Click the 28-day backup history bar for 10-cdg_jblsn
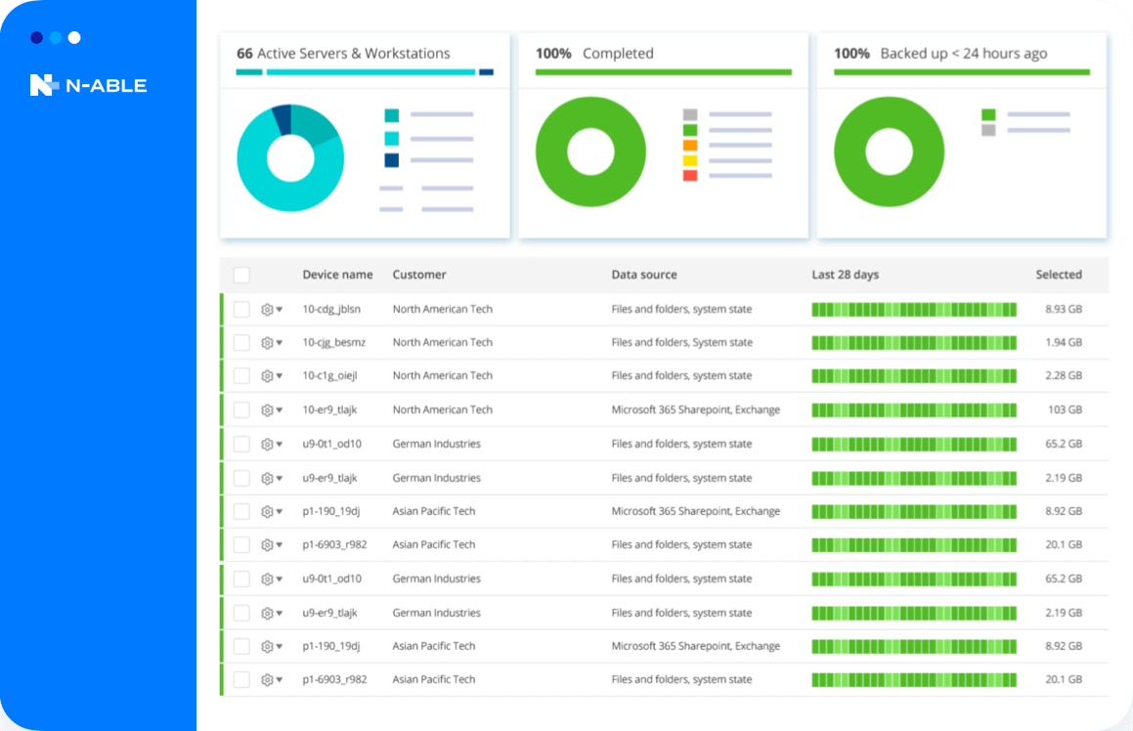The image size is (1133, 731). (913, 310)
